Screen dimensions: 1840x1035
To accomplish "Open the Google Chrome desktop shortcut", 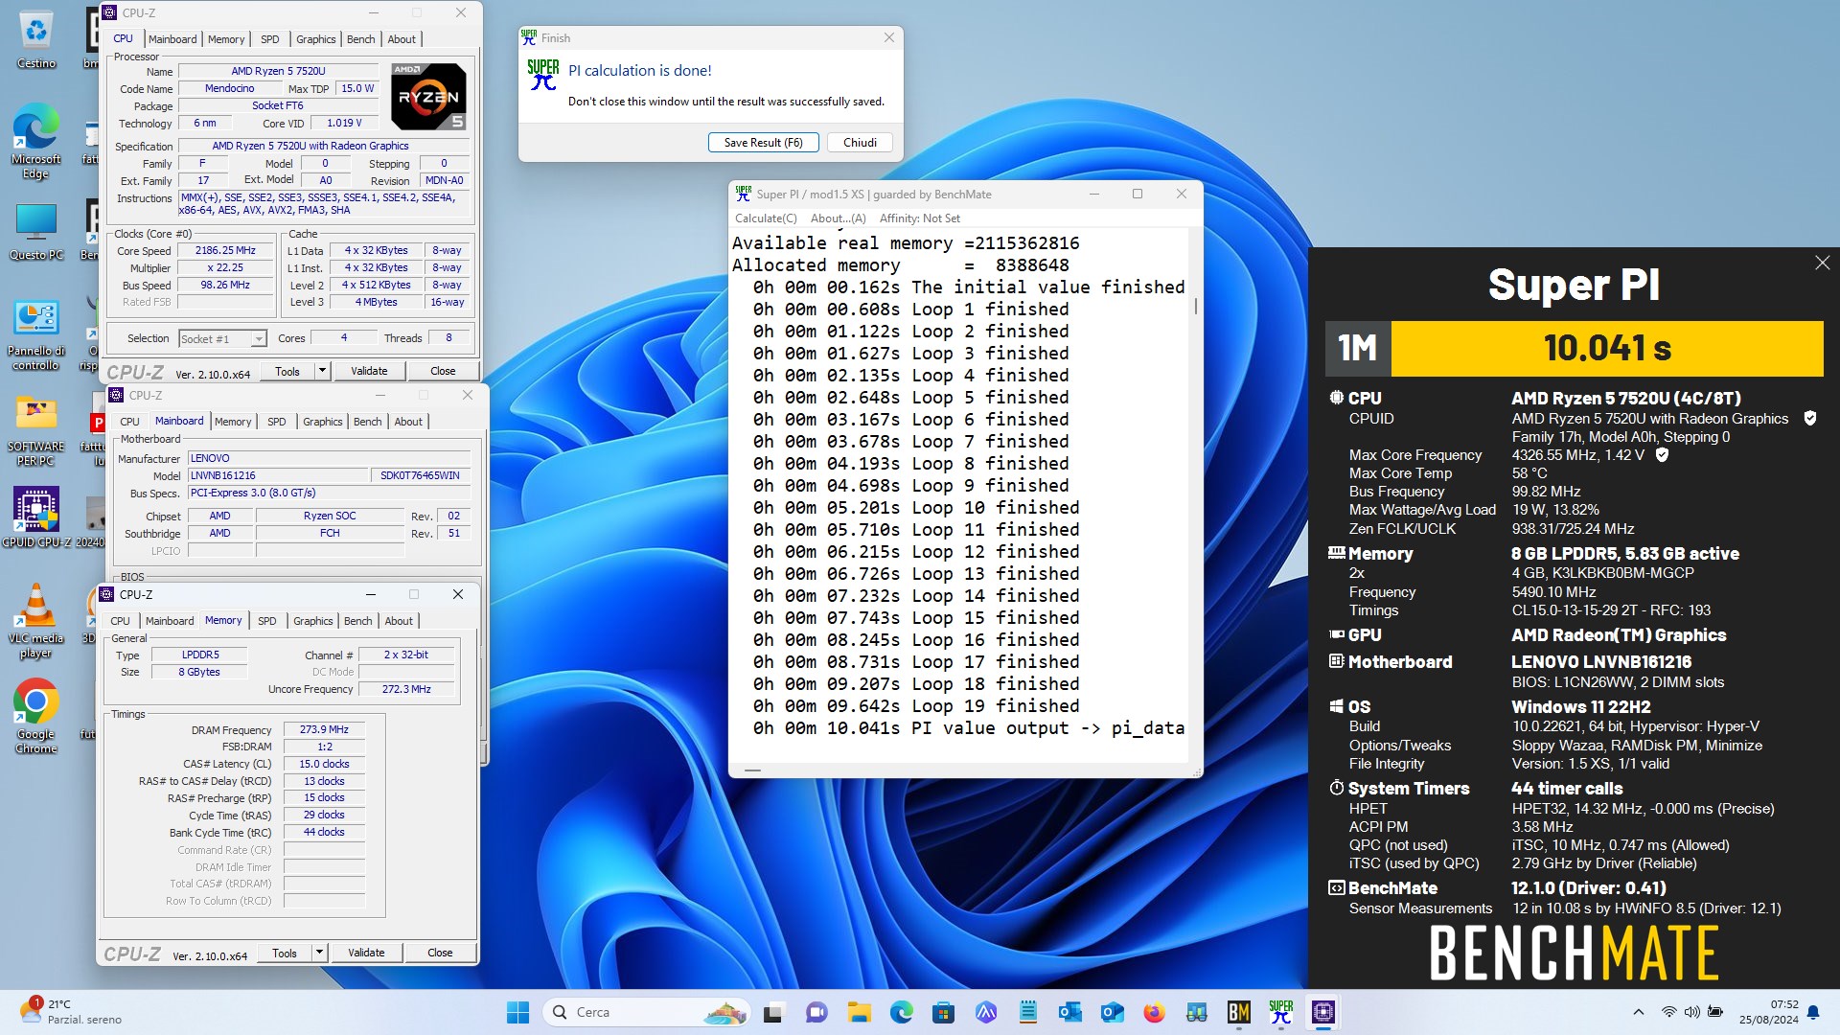I will pyautogui.click(x=36, y=716).
